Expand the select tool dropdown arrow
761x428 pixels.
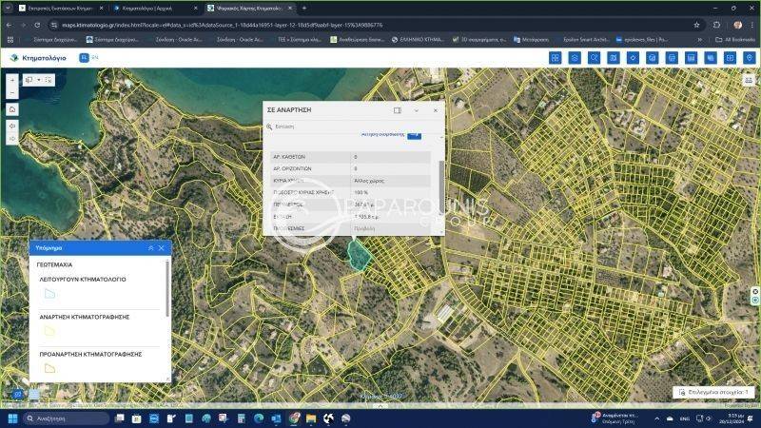38,80
